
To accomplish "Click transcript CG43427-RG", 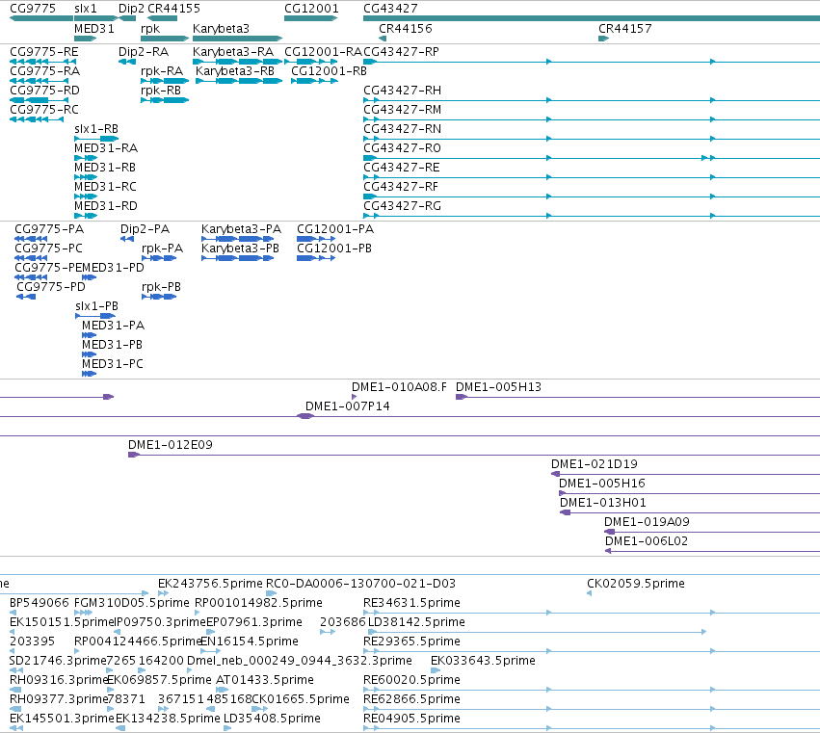I will pyautogui.click(x=403, y=206).
